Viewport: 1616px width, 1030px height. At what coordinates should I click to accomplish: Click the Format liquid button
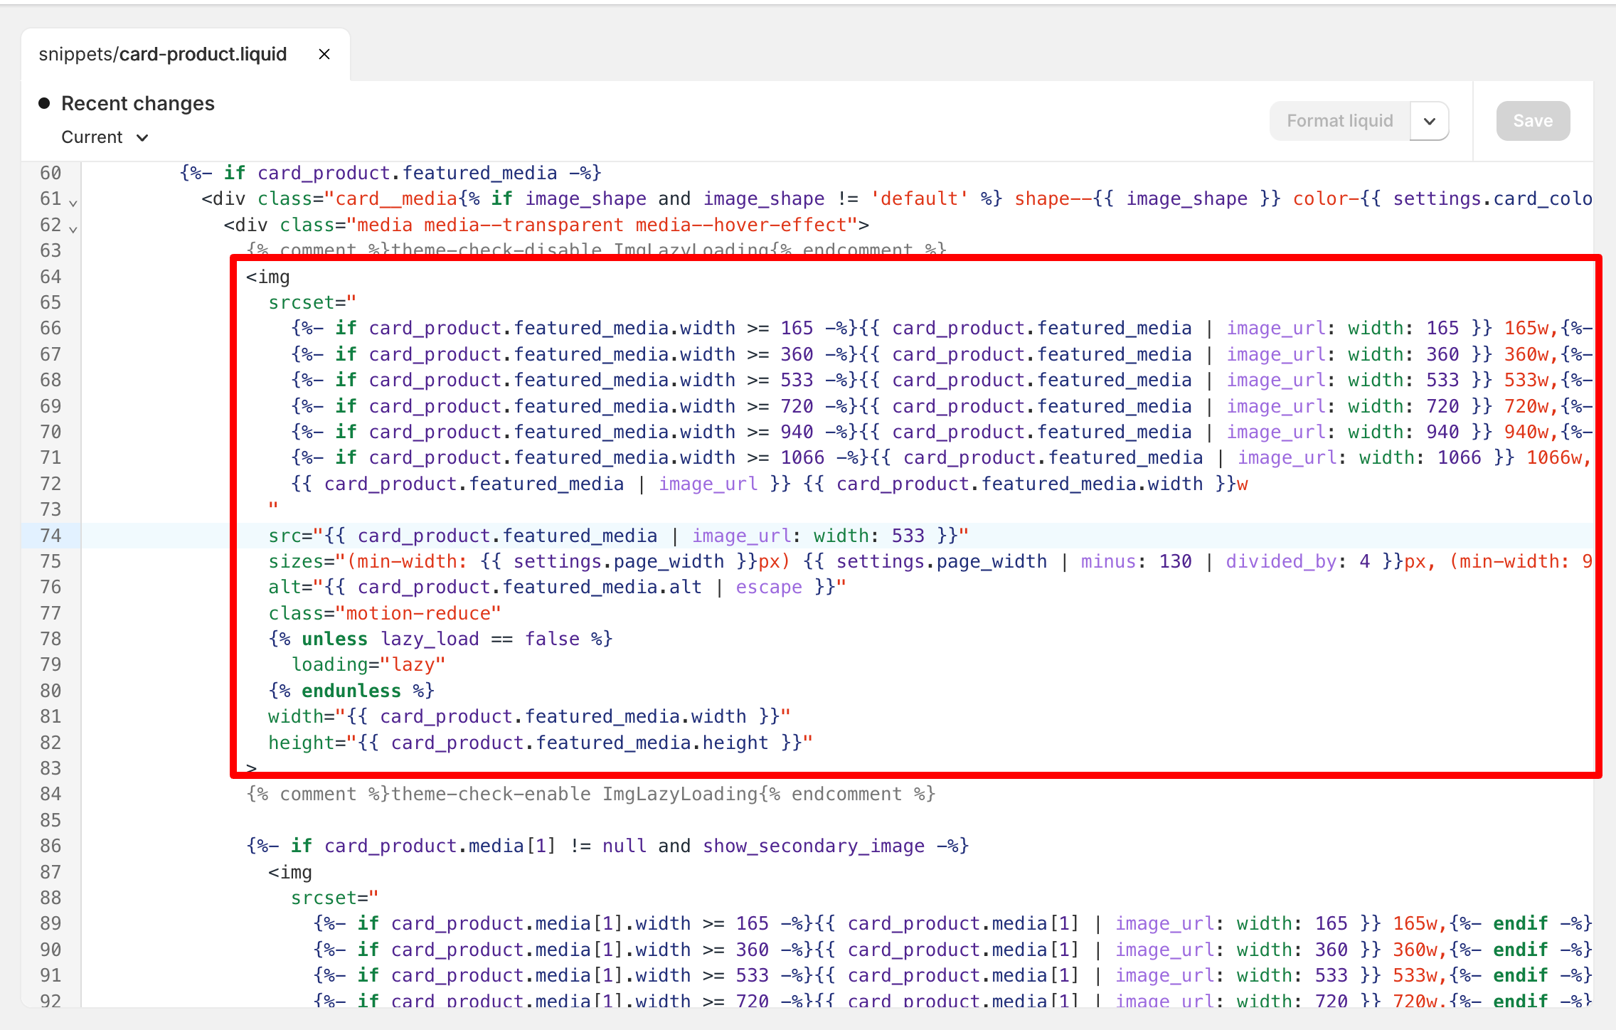coord(1339,121)
